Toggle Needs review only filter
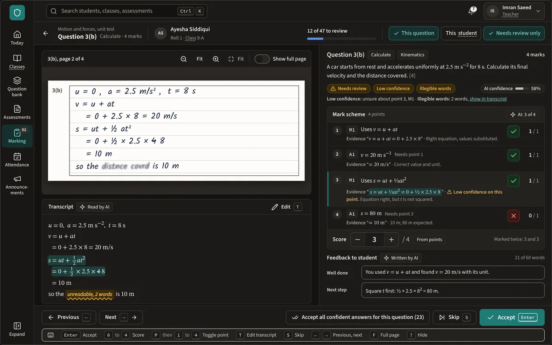The height and width of the screenshot is (345, 552). click(514, 33)
